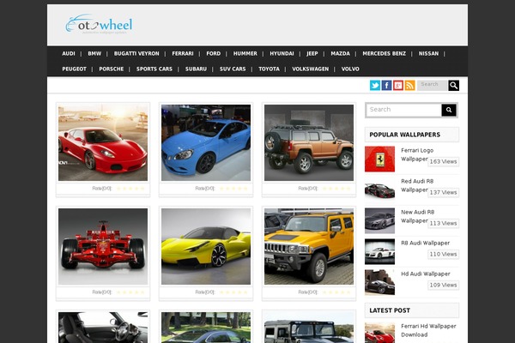Rate the brown Hummer wallpaper with stars
This screenshot has height=343, width=515.
coord(336,189)
